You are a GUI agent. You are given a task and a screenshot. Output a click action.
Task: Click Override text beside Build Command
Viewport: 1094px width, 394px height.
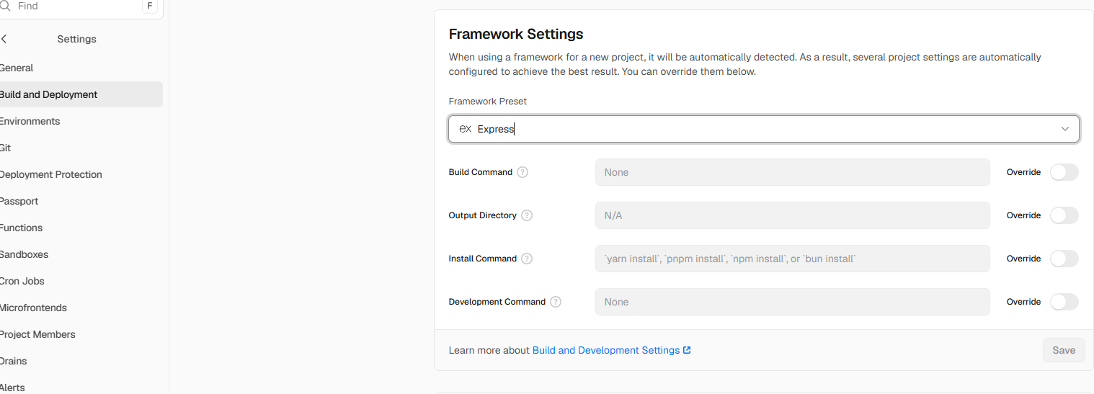(1023, 172)
